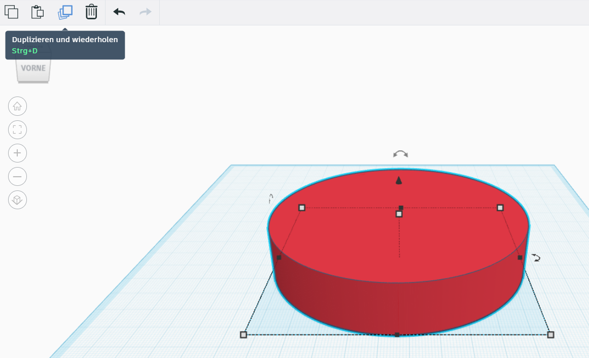Click the top rotation arrow handle
The image size is (589, 358).
(400, 154)
